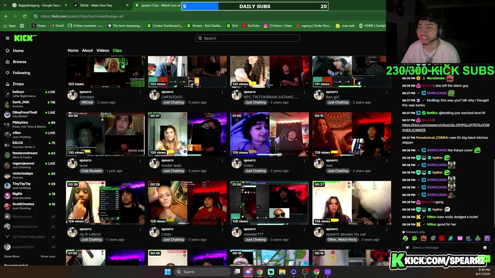
Task: Open Task View on the taskbar
Action: [x=237, y=272]
